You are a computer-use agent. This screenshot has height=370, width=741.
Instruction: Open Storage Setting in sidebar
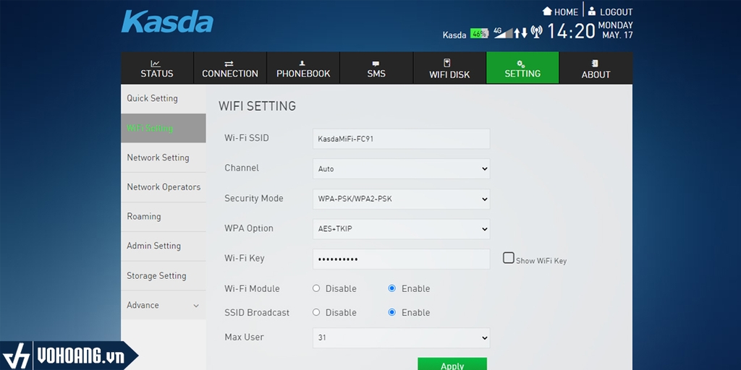coord(163,275)
